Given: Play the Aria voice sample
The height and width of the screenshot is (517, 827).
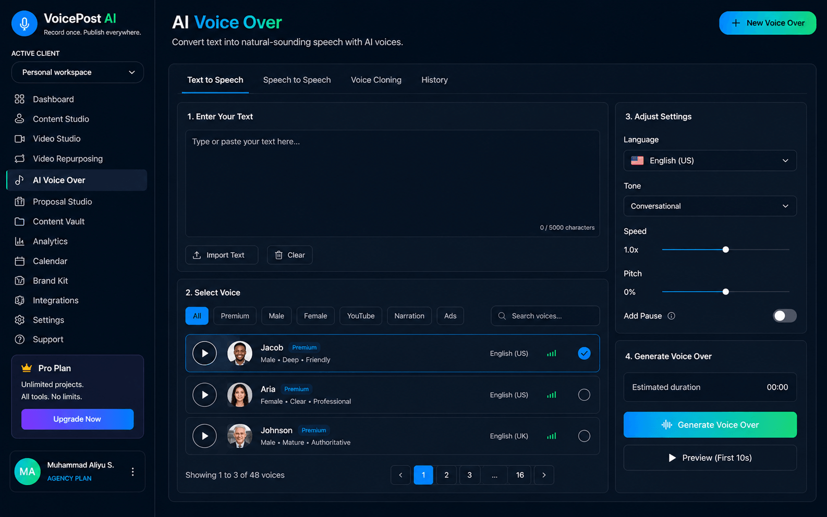Looking at the screenshot, I should click(x=204, y=395).
